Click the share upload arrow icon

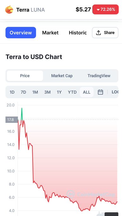99,33
